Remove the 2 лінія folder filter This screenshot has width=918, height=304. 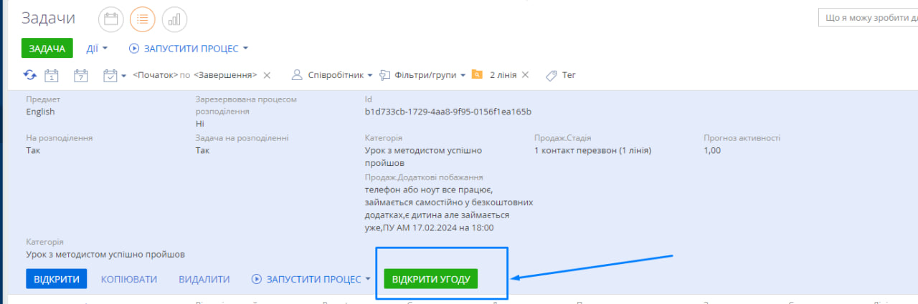(x=525, y=75)
